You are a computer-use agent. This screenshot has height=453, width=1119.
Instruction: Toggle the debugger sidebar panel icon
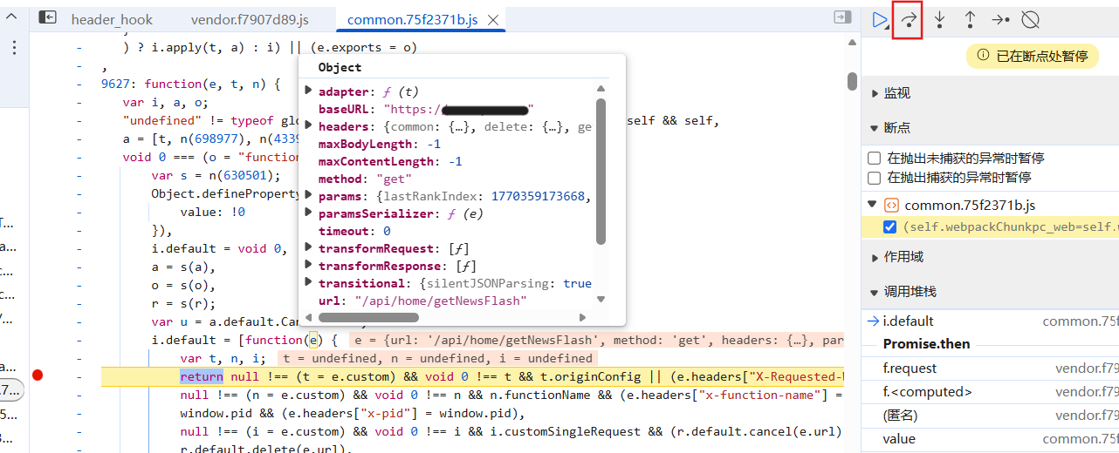click(841, 17)
